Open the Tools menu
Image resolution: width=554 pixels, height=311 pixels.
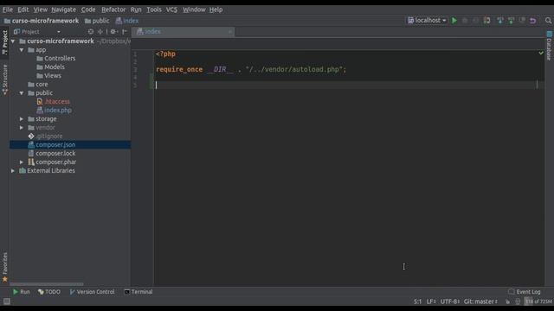tap(154, 10)
